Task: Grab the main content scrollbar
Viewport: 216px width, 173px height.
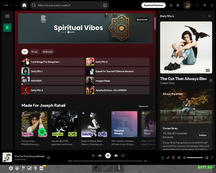Action: point(155,23)
